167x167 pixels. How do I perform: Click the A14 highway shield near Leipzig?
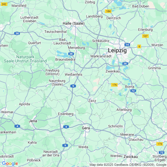tap(127, 45)
